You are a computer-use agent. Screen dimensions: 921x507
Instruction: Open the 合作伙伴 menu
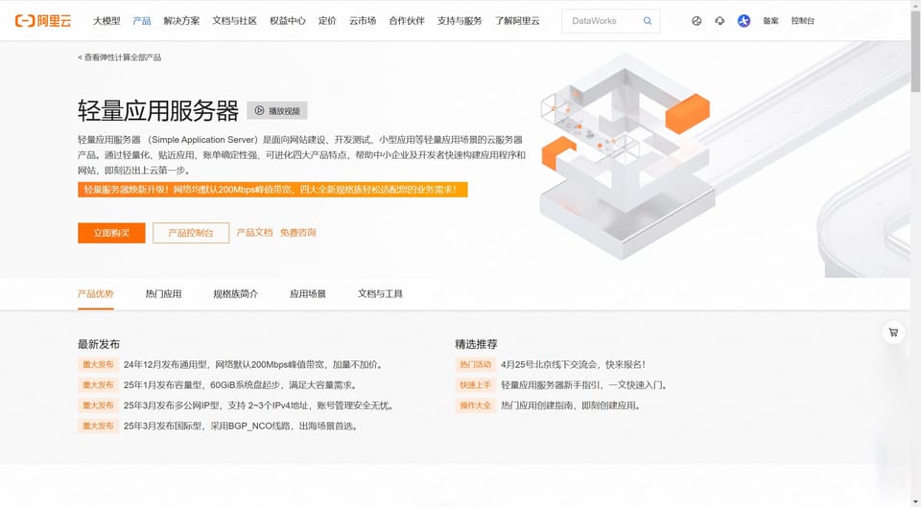pyautogui.click(x=407, y=20)
